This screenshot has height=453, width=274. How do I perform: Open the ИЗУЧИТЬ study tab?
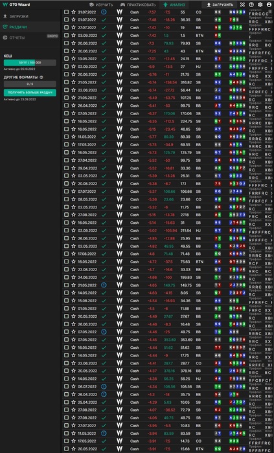[101, 5]
